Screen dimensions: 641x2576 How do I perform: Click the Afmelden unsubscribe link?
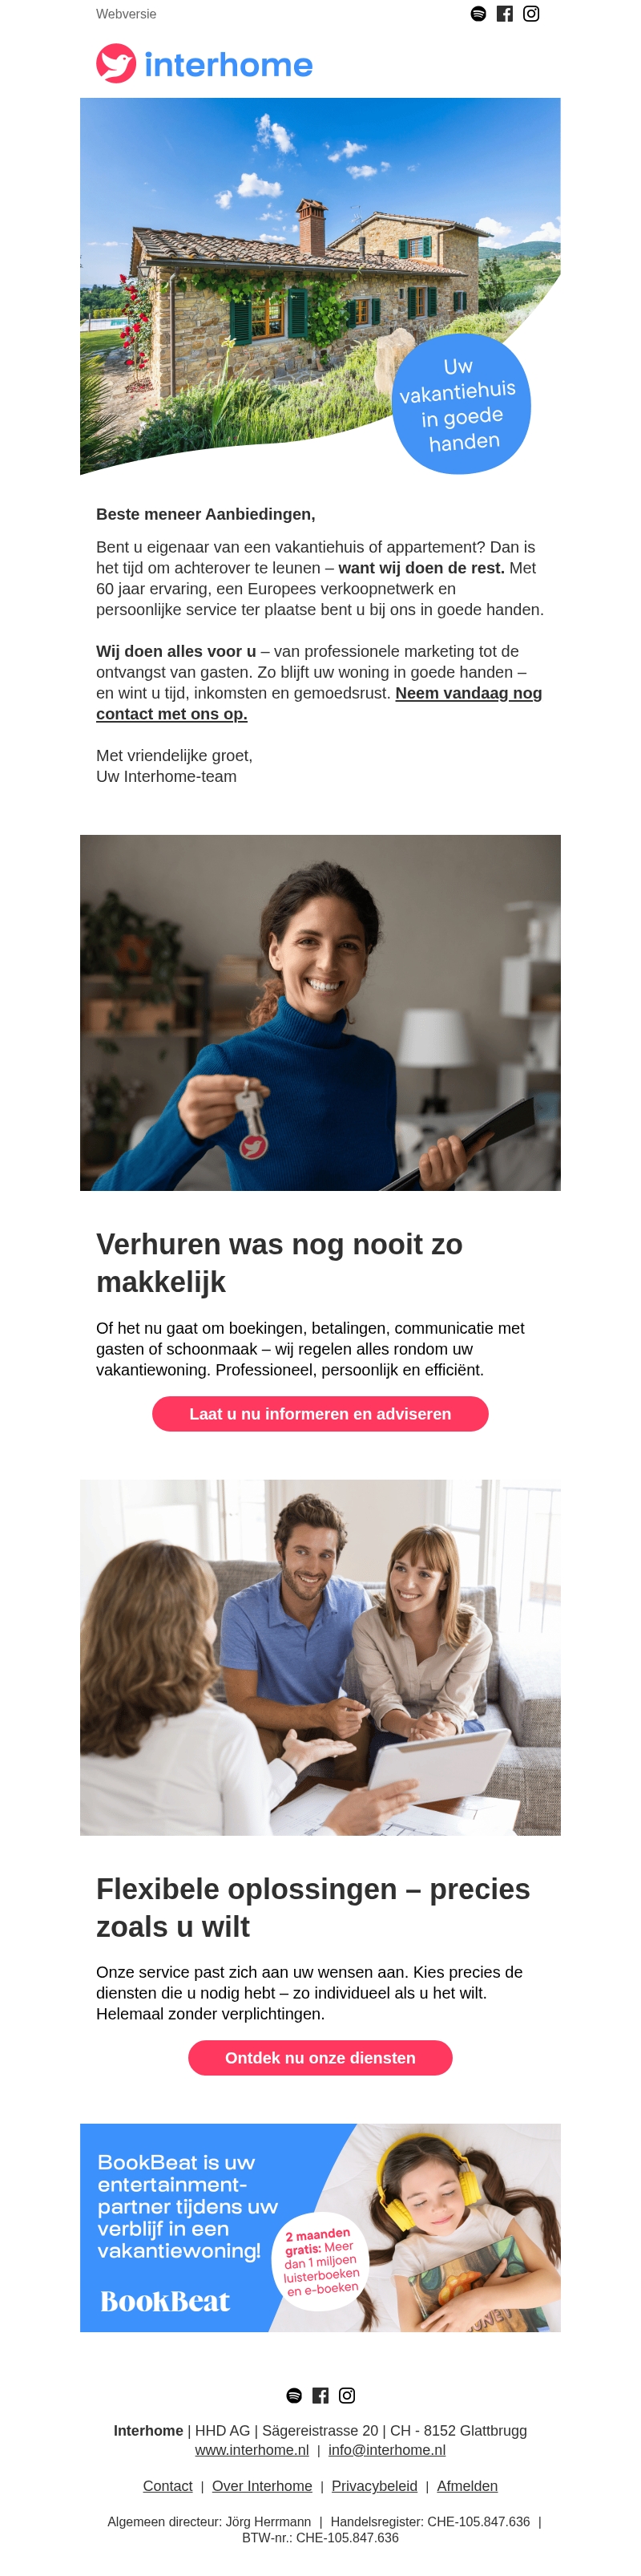pyautogui.click(x=467, y=2486)
